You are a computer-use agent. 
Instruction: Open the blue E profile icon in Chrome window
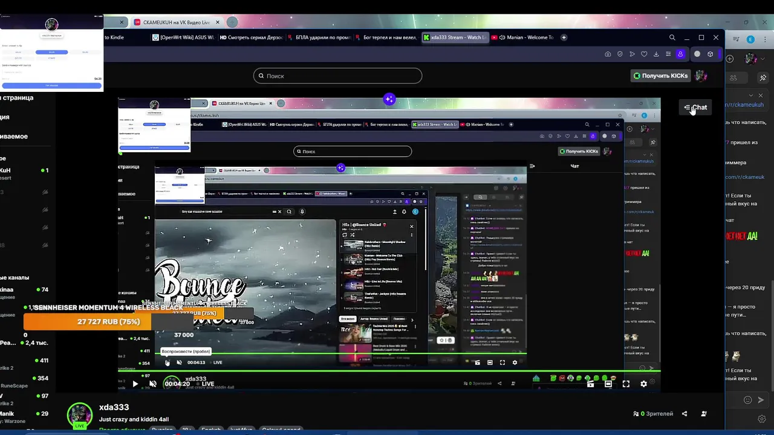point(750,39)
